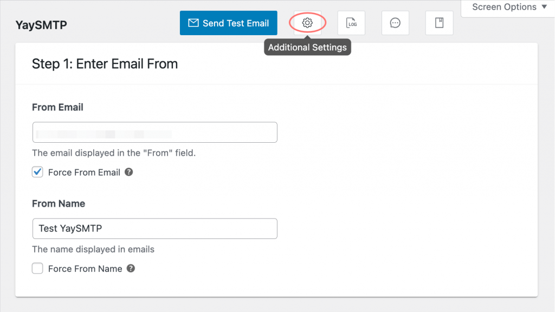This screenshot has height=312, width=555.
Task: Click inside the From Email input box
Action: pos(154,132)
